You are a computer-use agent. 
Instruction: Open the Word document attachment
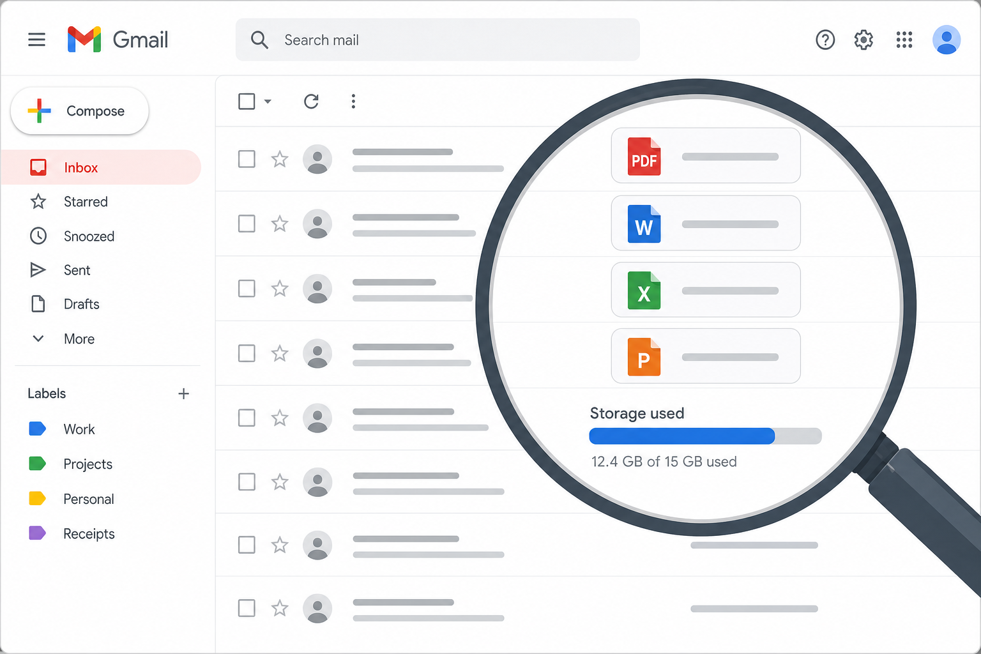(x=706, y=223)
